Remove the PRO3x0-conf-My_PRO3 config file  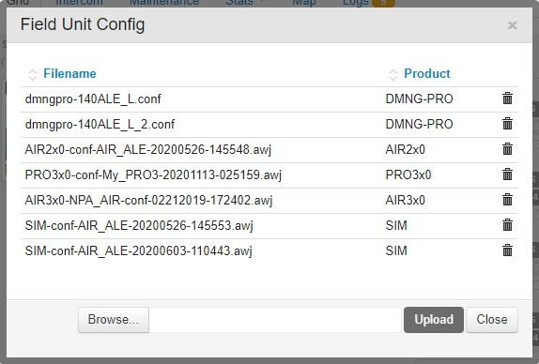(507, 174)
